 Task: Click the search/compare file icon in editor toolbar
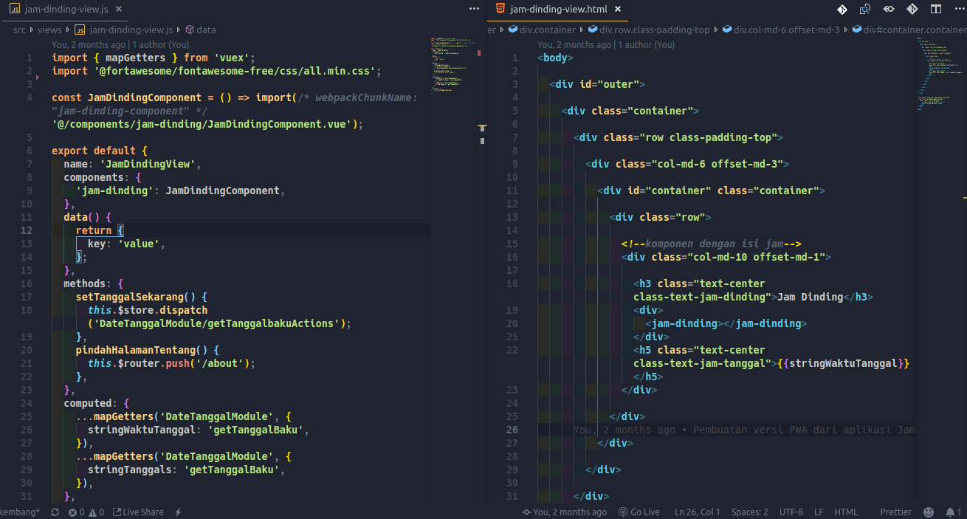(865, 9)
